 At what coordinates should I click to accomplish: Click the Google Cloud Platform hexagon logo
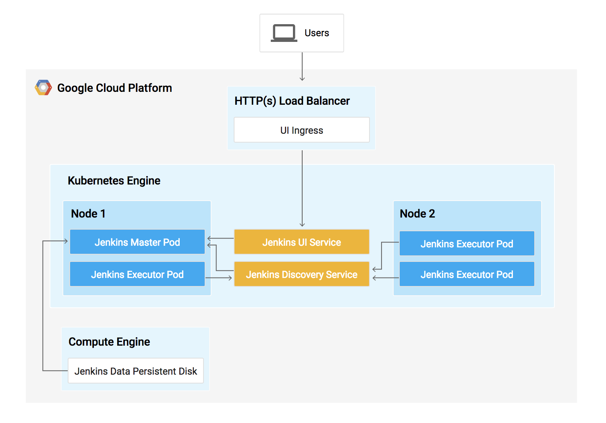click(44, 87)
